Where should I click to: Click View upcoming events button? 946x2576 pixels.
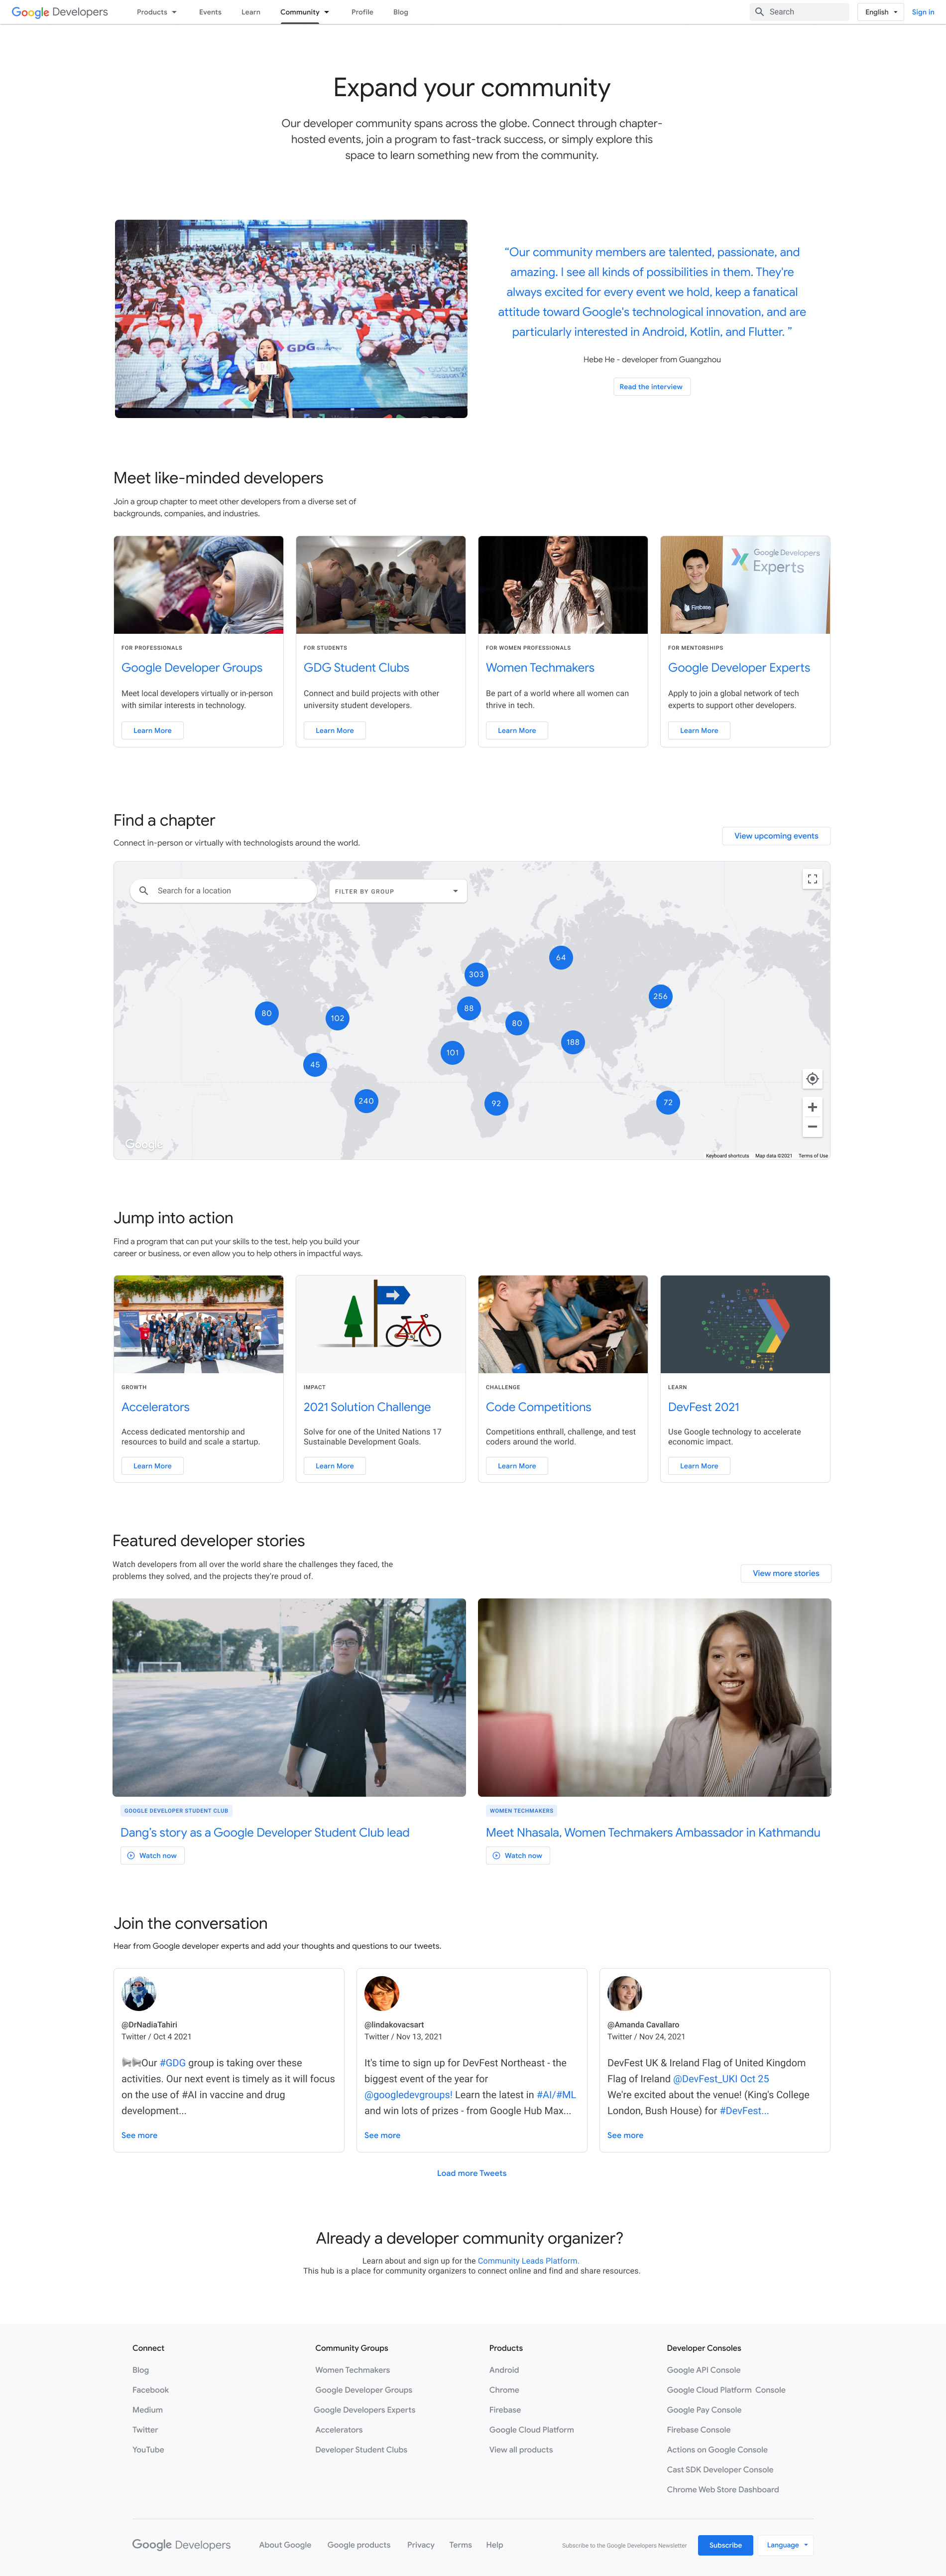coord(776,836)
